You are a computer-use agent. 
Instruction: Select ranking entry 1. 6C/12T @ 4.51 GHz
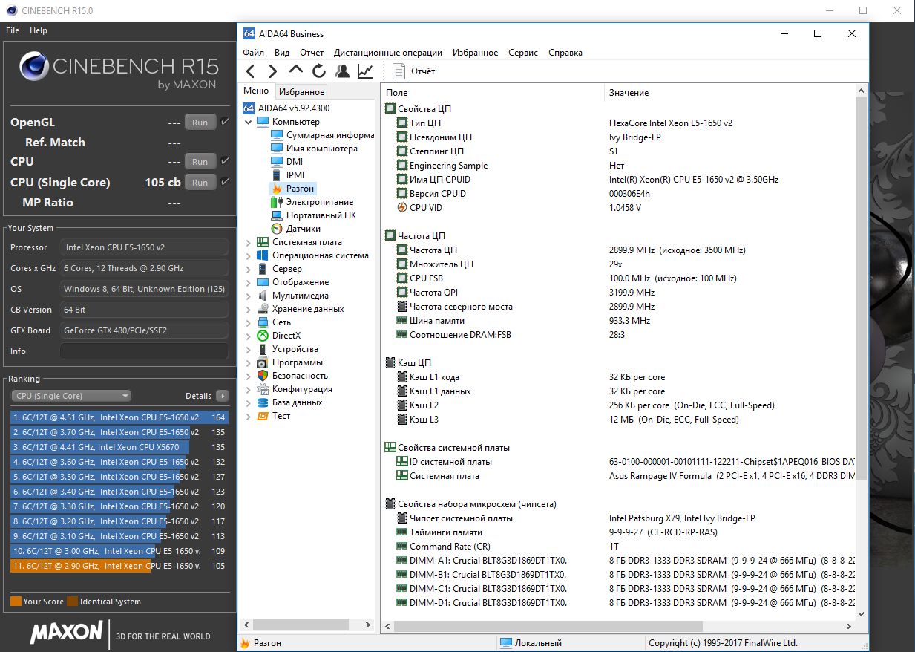tap(119, 417)
